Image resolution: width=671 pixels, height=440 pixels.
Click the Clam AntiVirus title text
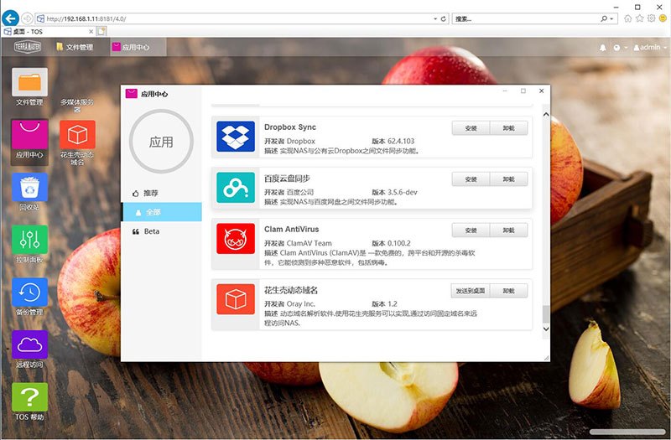click(x=291, y=229)
